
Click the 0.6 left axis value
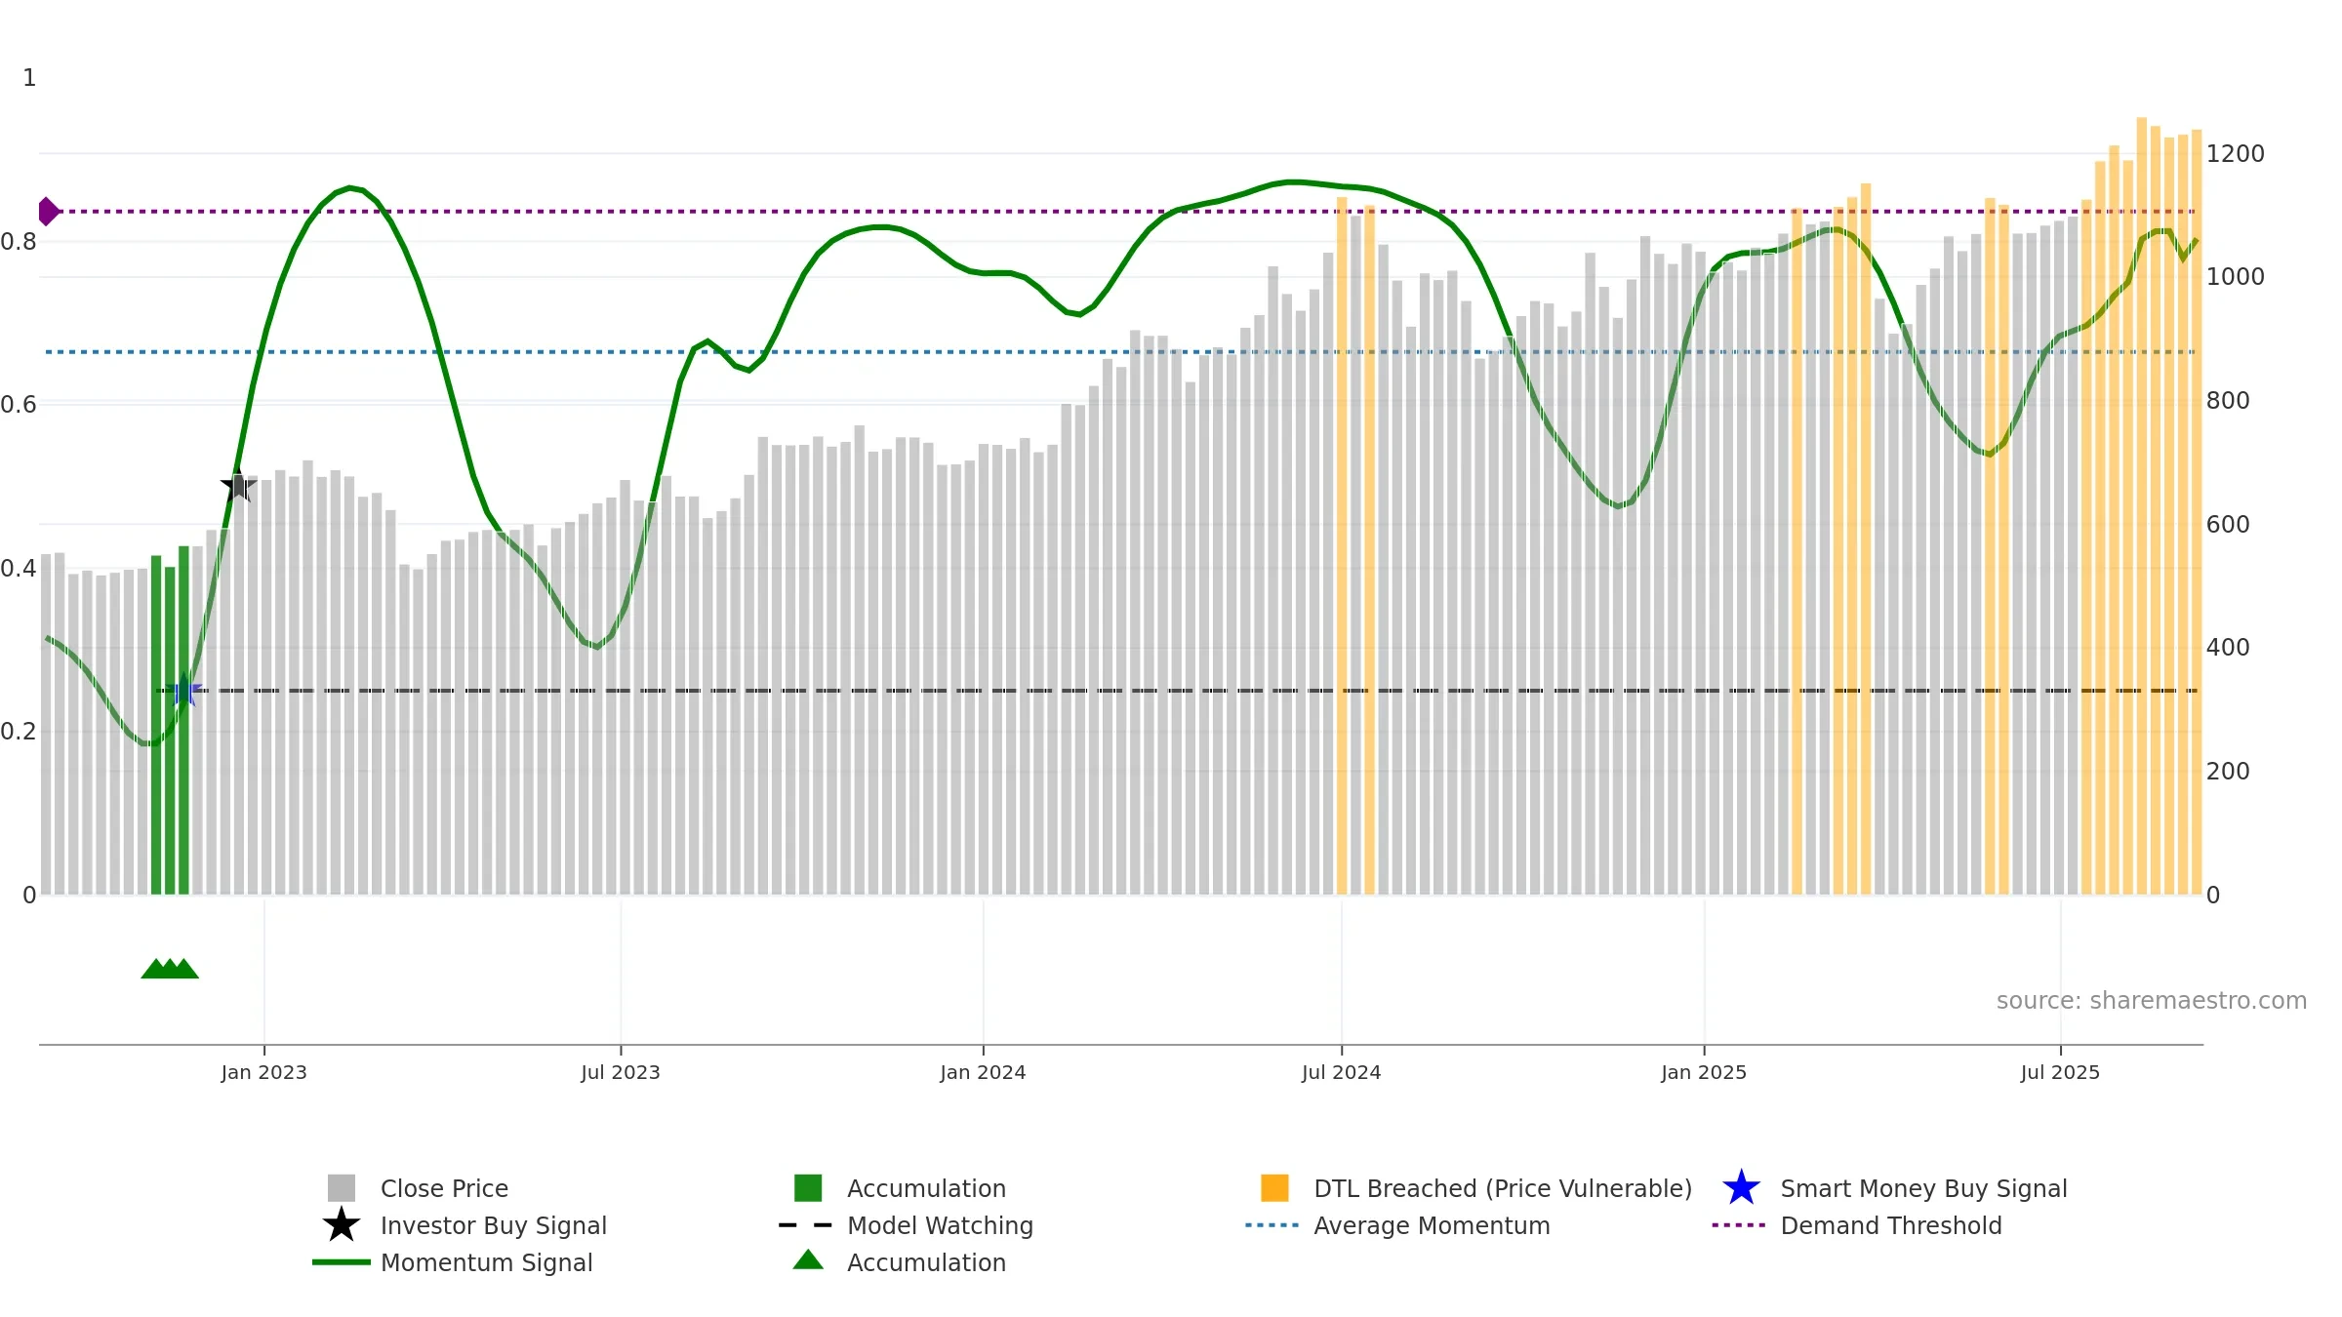coord(19,405)
